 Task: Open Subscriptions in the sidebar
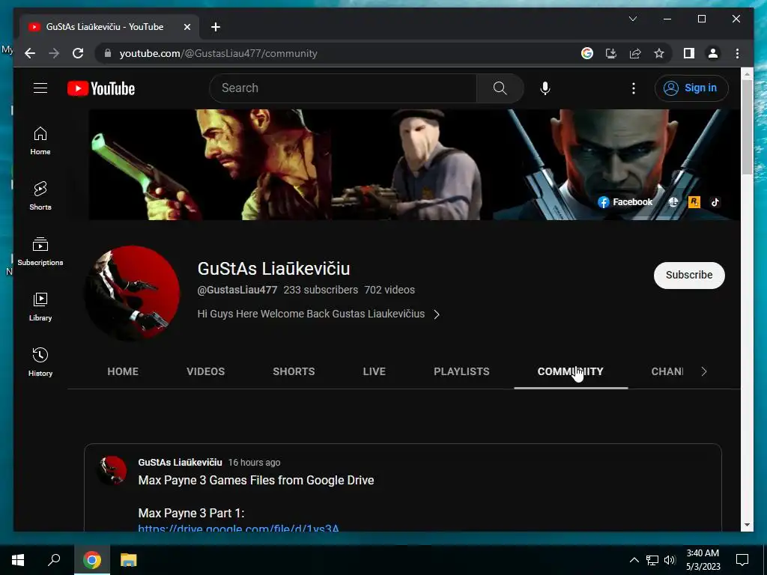coord(40,252)
